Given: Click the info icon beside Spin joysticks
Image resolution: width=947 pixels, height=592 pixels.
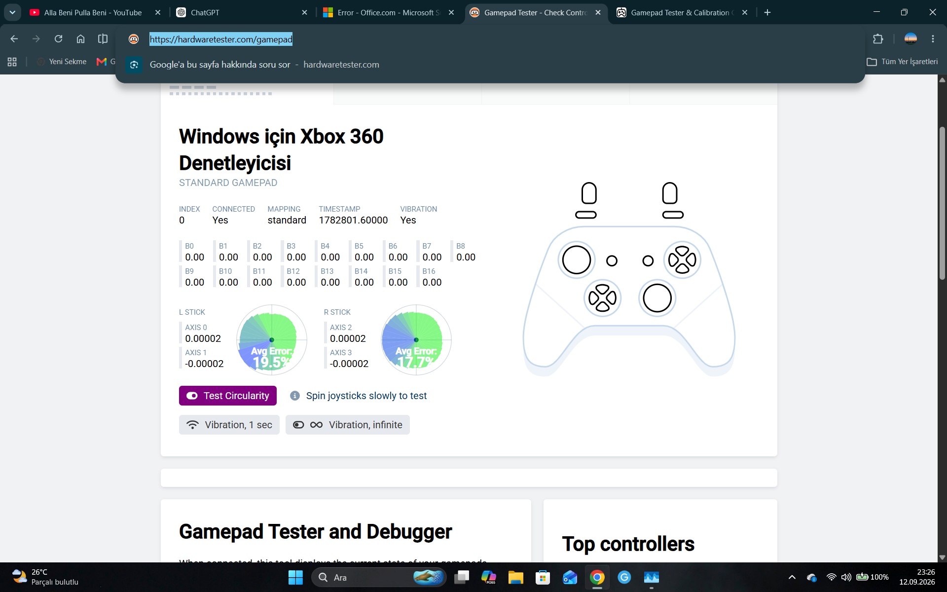Looking at the screenshot, I should coord(295,396).
